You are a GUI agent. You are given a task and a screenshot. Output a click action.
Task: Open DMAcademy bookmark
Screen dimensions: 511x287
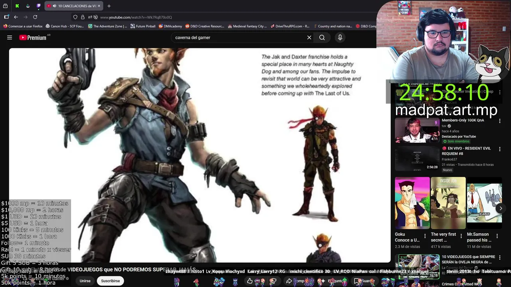click(x=170, y=26)
